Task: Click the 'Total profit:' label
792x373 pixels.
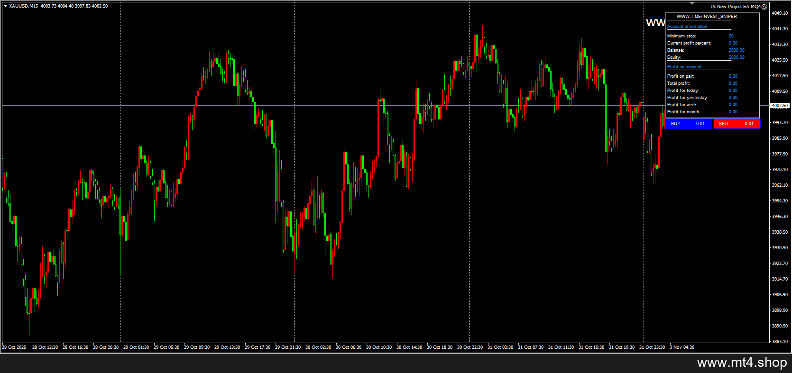Action: [678, 83]
